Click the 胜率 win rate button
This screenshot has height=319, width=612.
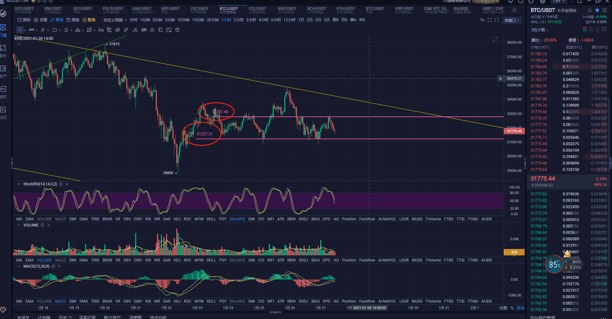pos(89,20)
